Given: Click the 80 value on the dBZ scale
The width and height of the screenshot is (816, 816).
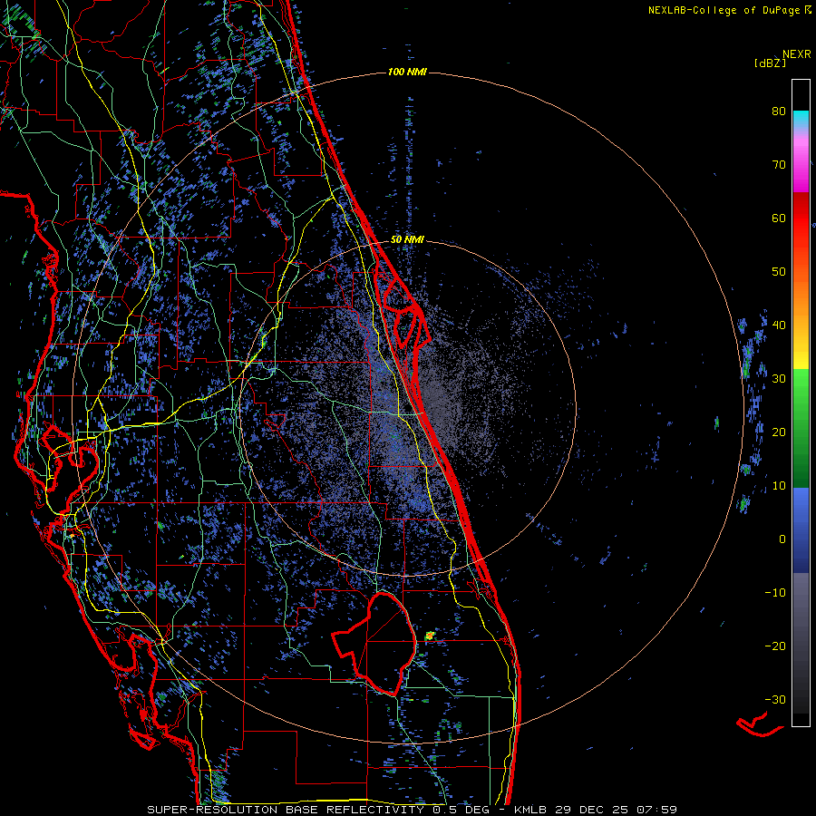Looking at the screenshot, I should [779, 111].
